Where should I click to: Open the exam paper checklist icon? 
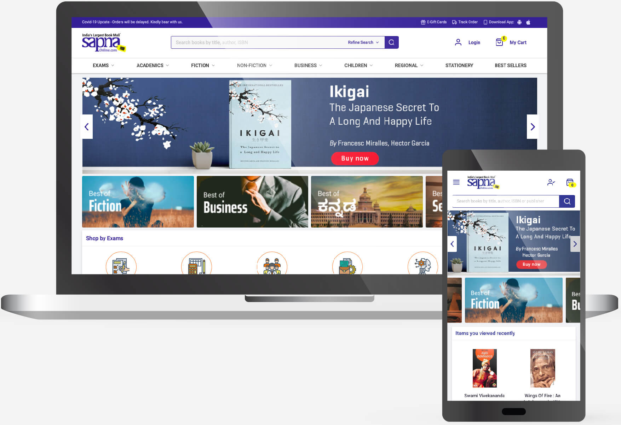[x=121, y=264]
